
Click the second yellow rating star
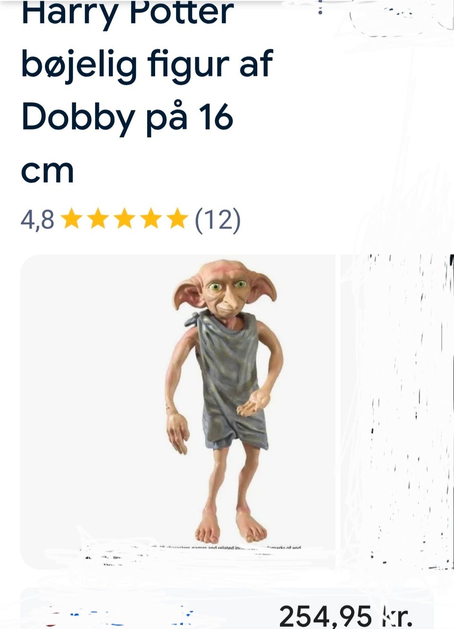click(x=98, y=220)
